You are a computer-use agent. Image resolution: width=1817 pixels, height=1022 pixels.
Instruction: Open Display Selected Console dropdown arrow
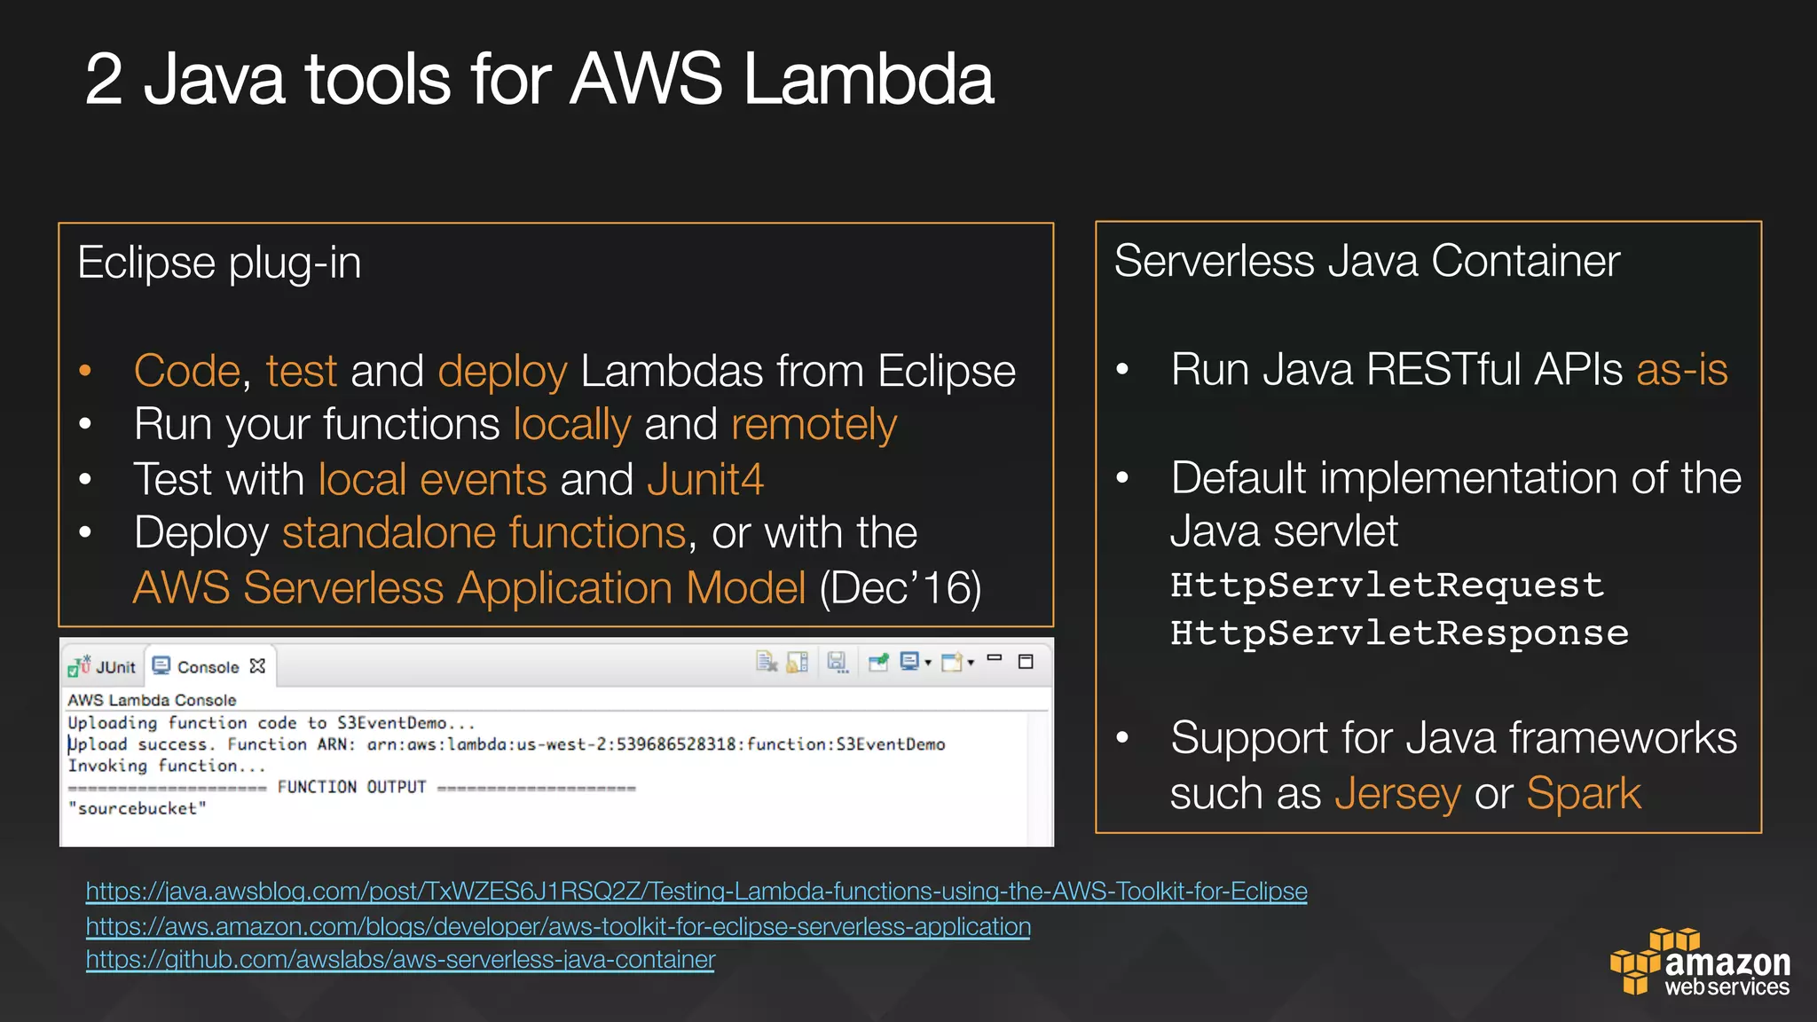click(928, 663)
